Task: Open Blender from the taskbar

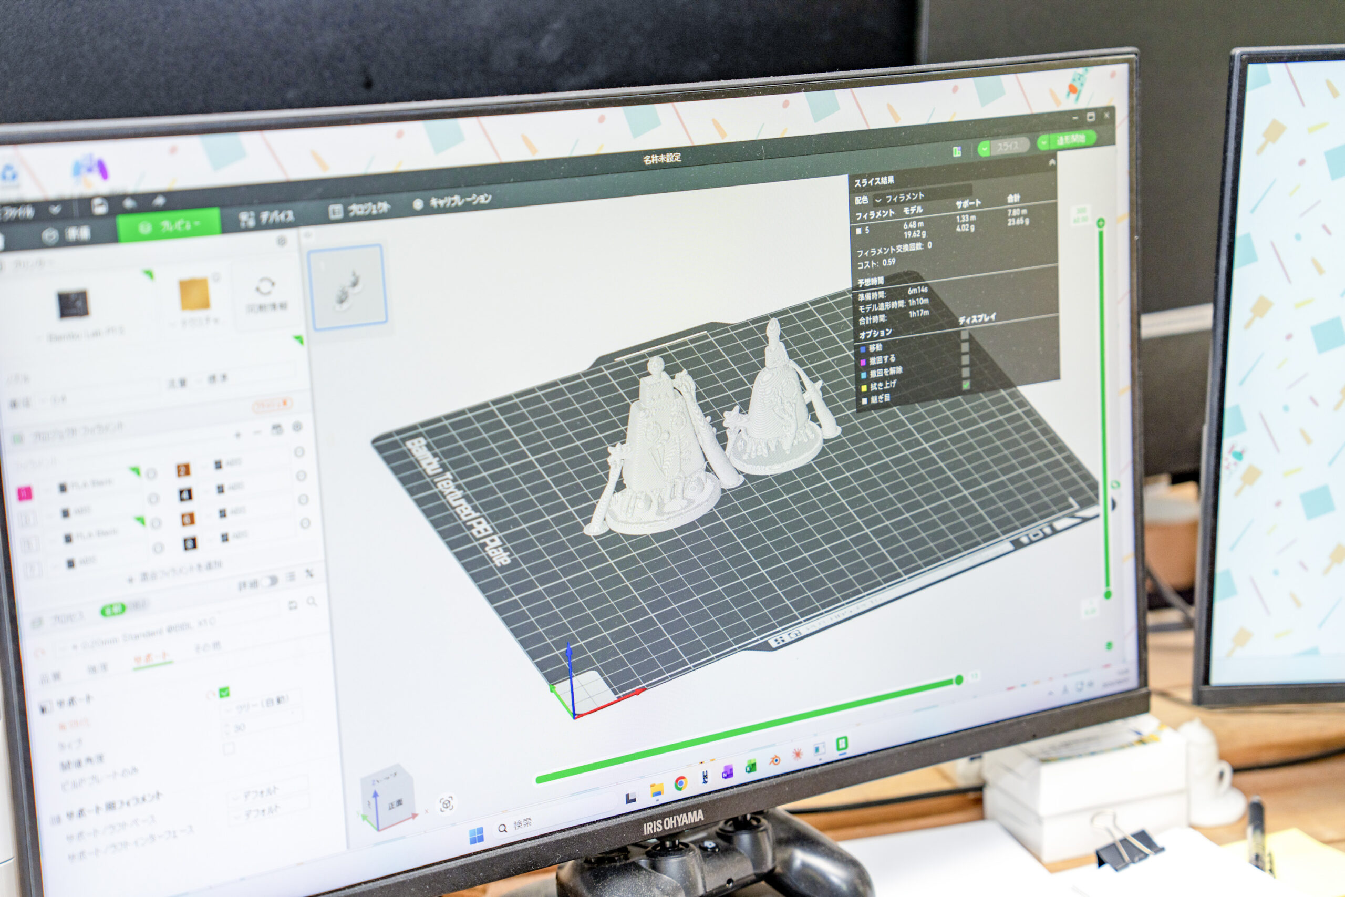Action: (x=774, y=760)
